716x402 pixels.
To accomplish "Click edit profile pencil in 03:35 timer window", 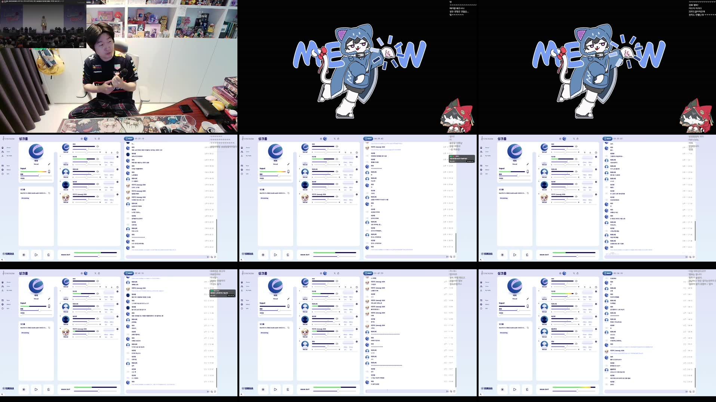I will (528, 164).
